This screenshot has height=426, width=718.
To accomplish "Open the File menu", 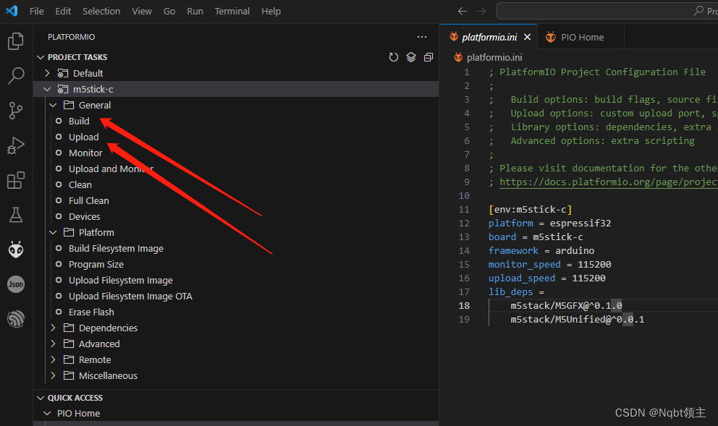I will pos(37,11).
